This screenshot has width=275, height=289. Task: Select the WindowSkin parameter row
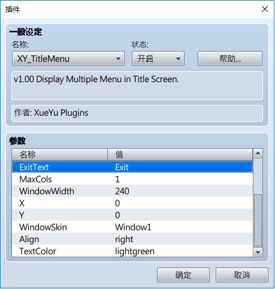pyautogui.click(x=132, y=227)
